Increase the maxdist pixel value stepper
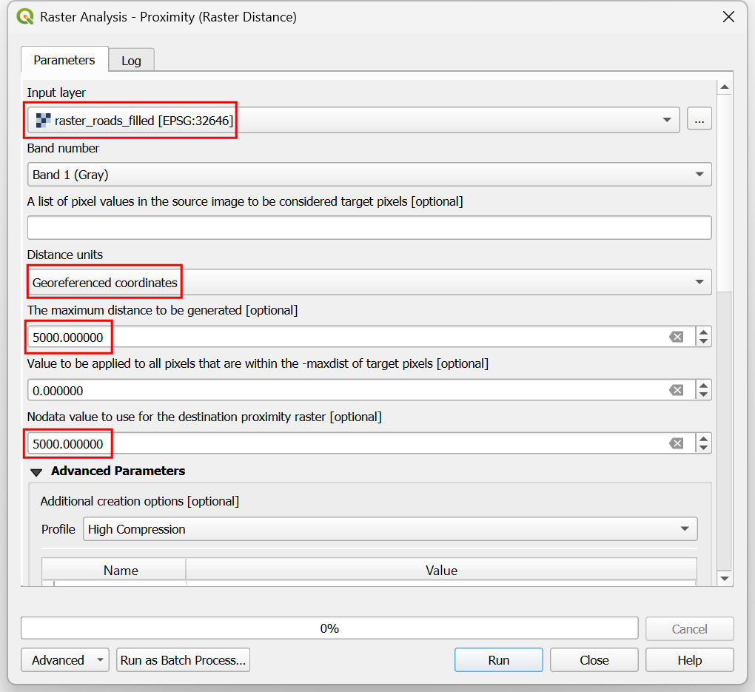Viewport: 755px width, 692px height. (704, 385)
